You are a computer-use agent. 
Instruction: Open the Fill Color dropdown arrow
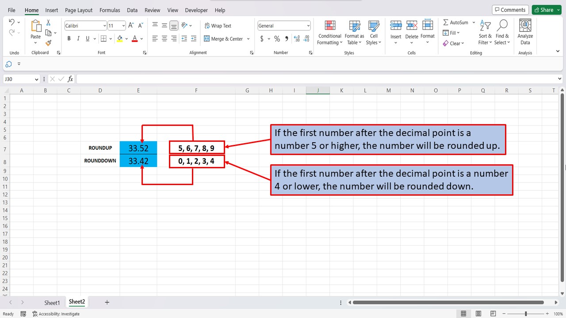[x=126, y=38]
